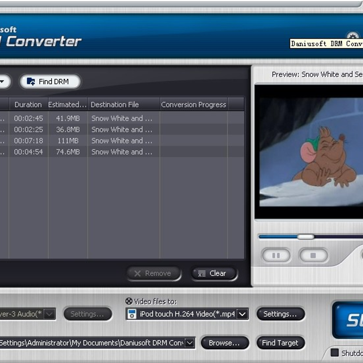Expand the iPod touch H.264 Video format dropdown
This screenshot has height=363, width=363.
pos(242,314)
